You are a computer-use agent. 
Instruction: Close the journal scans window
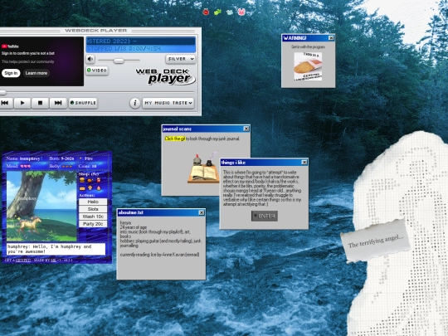[246, 129]
